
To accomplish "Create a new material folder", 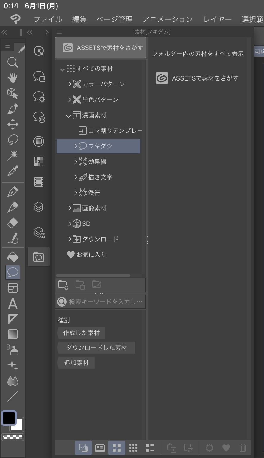I will 63,285.
